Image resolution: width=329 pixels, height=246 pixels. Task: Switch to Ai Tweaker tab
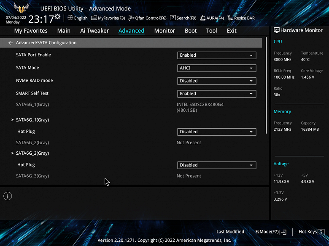(x=94, y=31)
